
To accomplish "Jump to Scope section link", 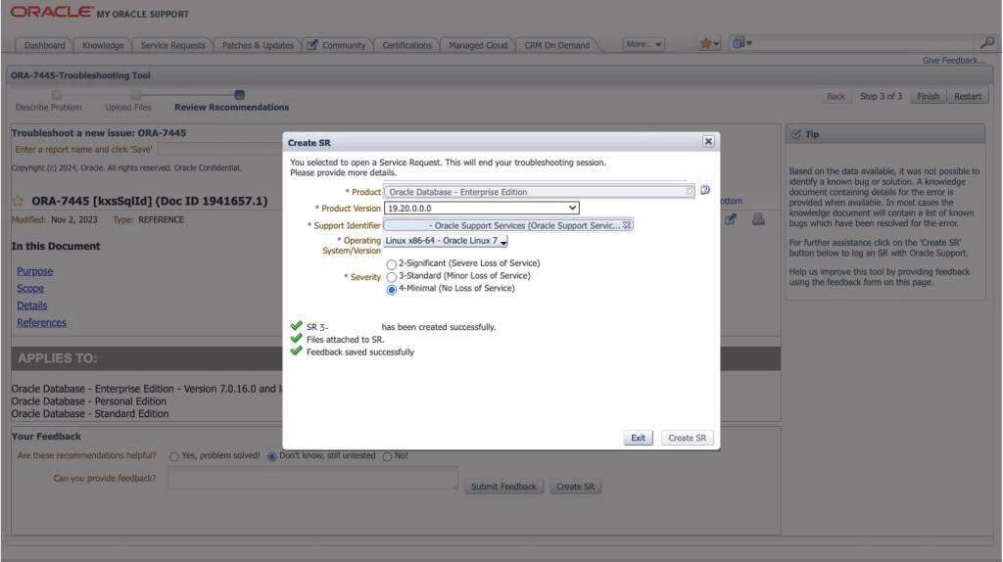I will (x=30, y=289).
